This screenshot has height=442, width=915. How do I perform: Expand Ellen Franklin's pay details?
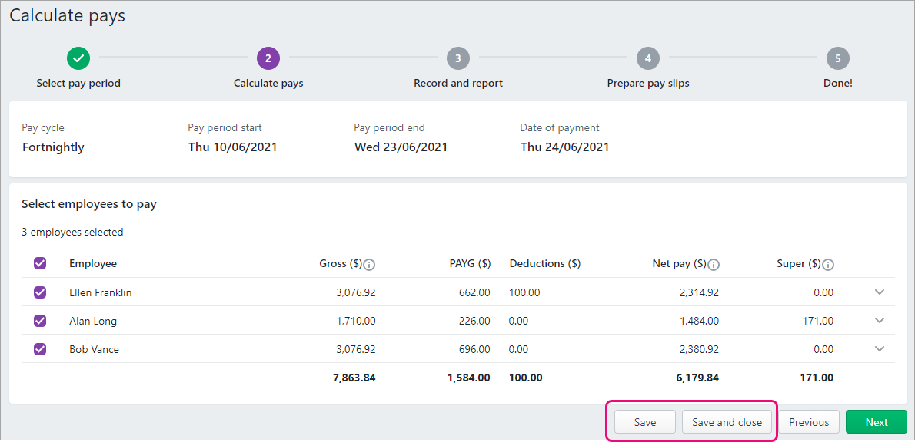879,292
